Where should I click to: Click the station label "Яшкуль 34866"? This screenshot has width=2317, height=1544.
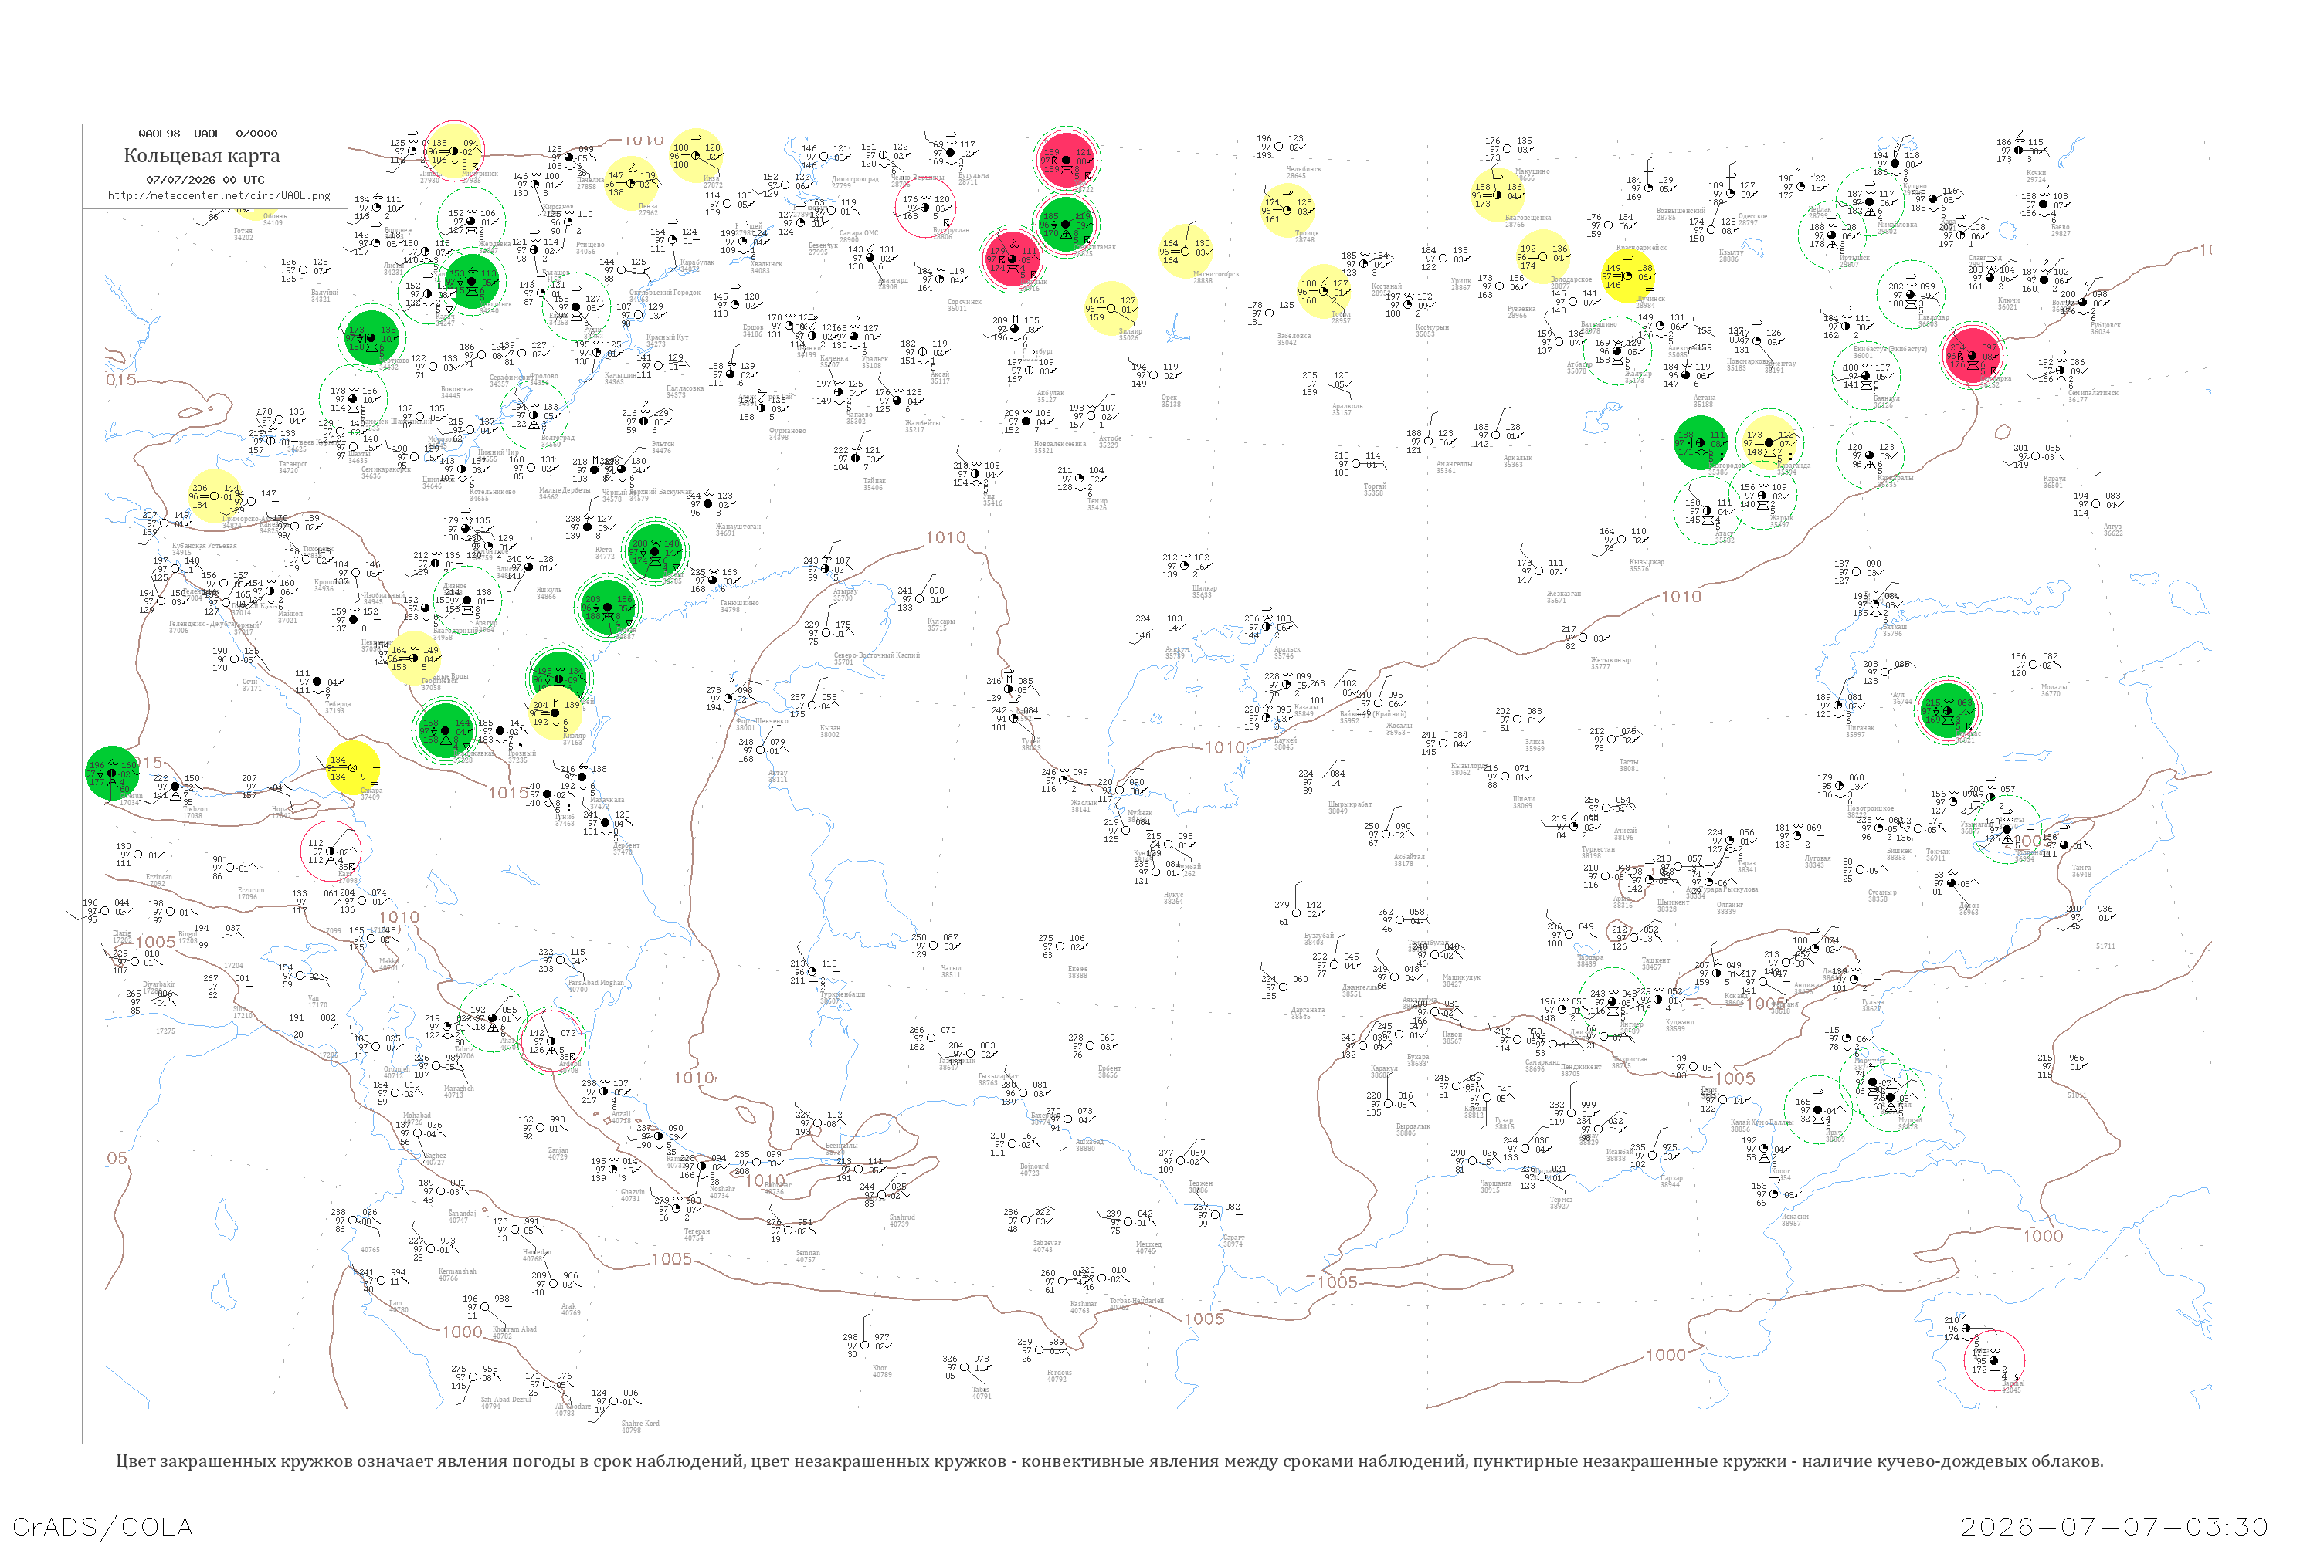pyautogui.click(x=548, y=593)
